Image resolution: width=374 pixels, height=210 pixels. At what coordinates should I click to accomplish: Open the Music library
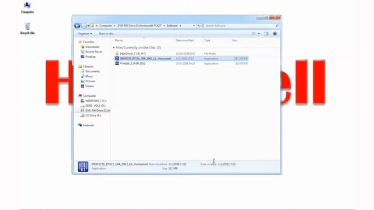[89, 76]
